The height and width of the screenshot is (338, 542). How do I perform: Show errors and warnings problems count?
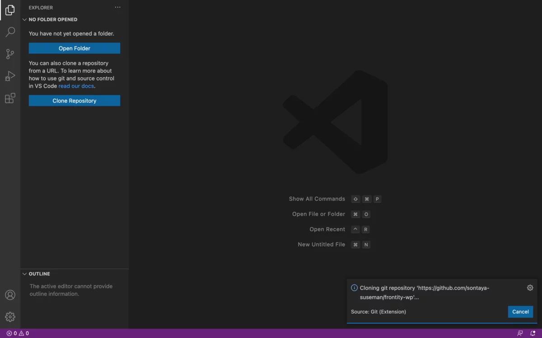pos(18,333)
